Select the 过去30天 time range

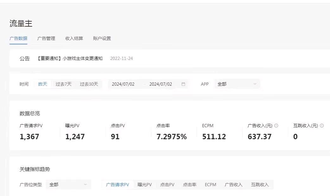(x=89, y=84)
